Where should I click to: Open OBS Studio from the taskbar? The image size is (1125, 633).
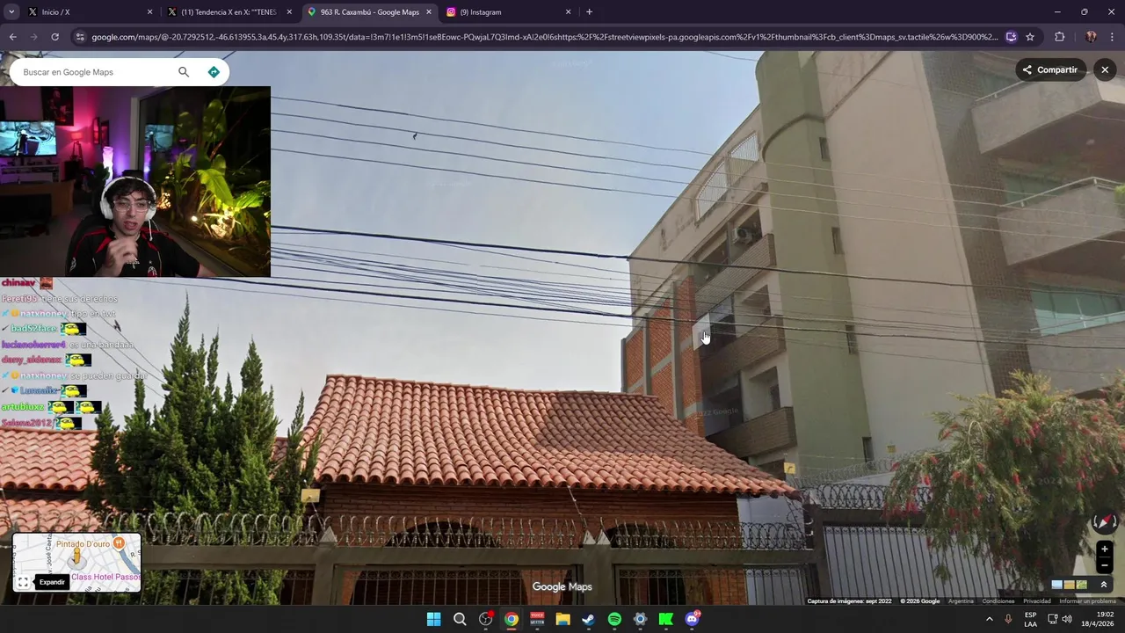pyautogui.click(x=486, y=619)
